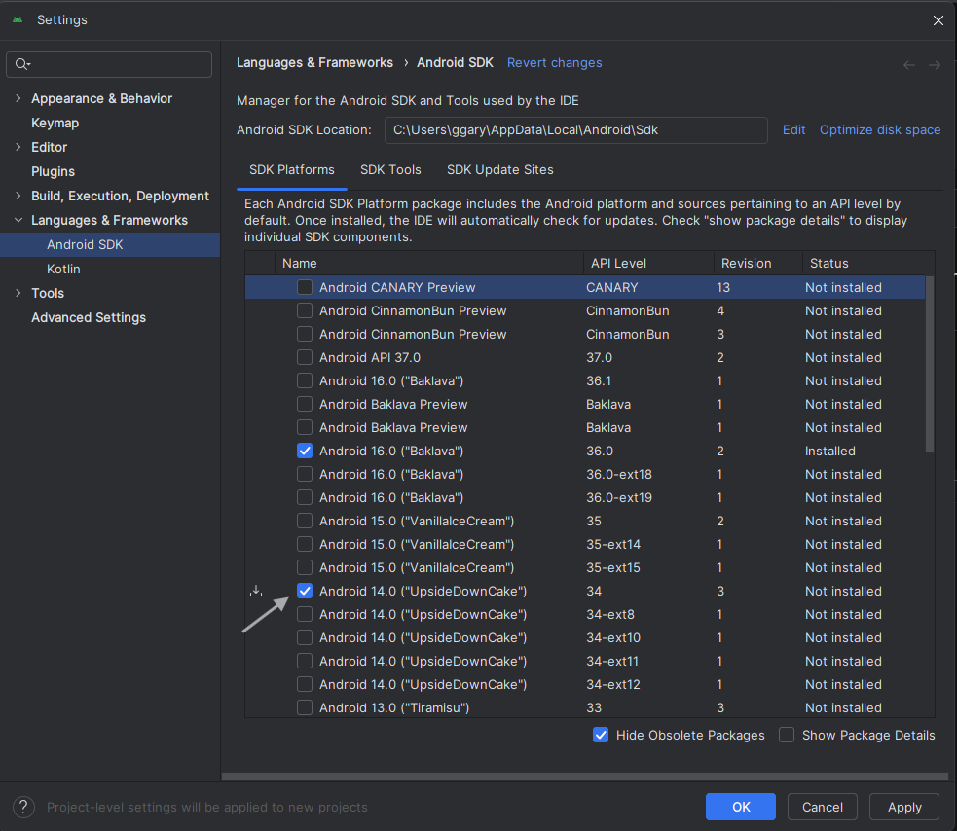957x831 pixels.
Task: Click the '35-ext14' API level cell
Action: (x=613, y=544)
